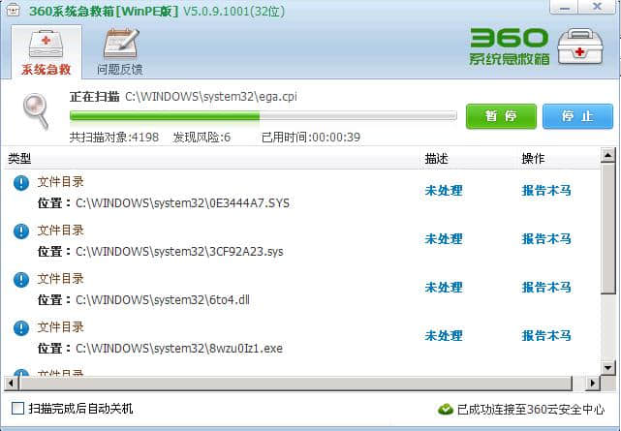This screenshot has height=431, width=621.
Task: Minimize the 360系统急救箱 window
Action: 565,7
